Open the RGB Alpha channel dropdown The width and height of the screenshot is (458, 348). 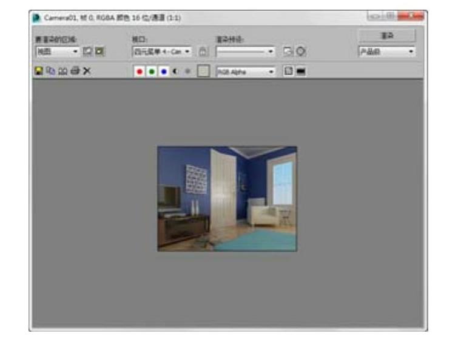point(246,72)
